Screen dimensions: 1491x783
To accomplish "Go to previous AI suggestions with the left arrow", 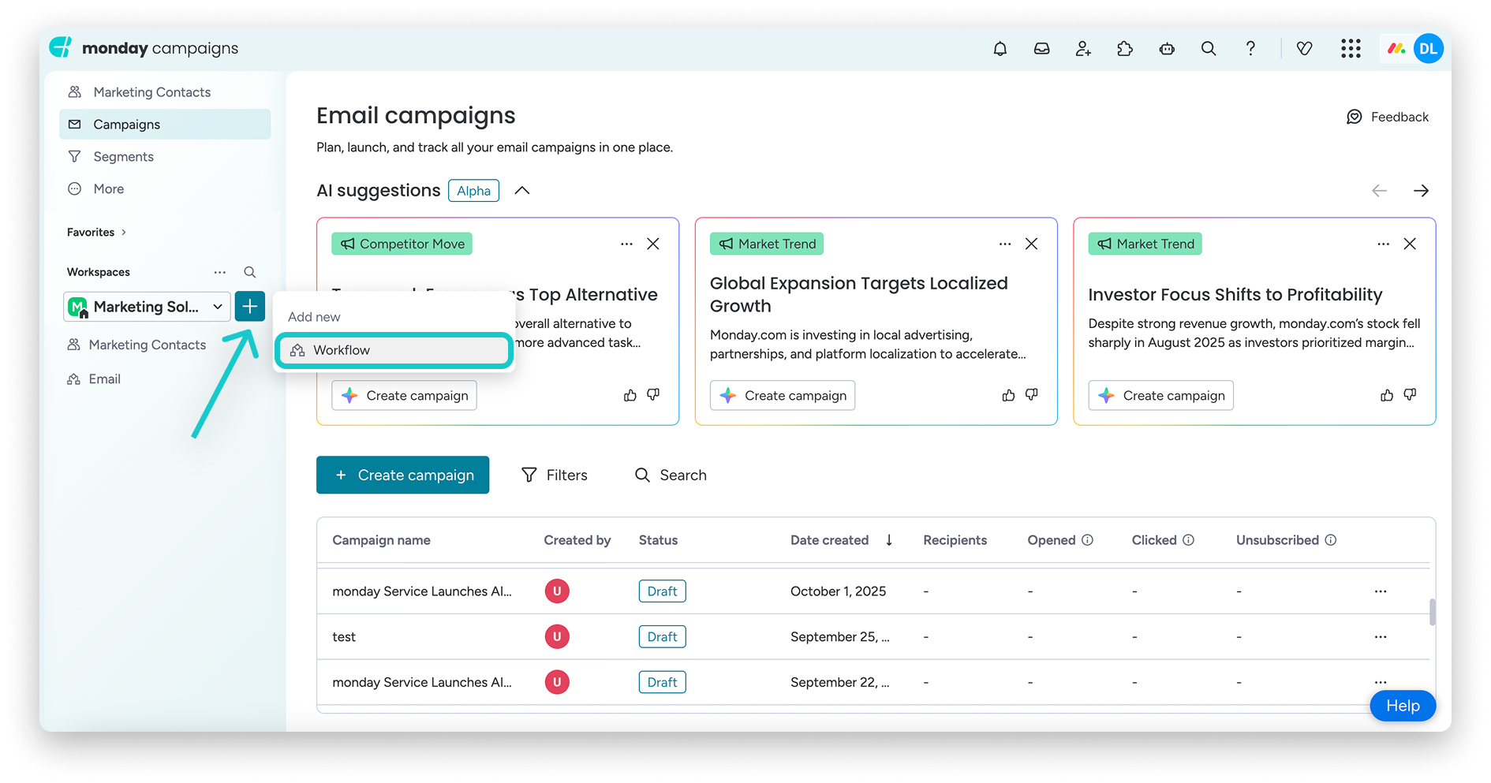I will pos(1379,191).
